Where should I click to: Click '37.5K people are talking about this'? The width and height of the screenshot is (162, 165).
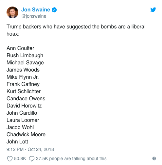tap(71, 158)
